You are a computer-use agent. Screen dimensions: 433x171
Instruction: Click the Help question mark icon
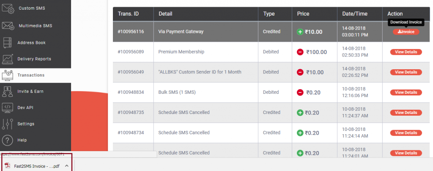coord(8,140)
